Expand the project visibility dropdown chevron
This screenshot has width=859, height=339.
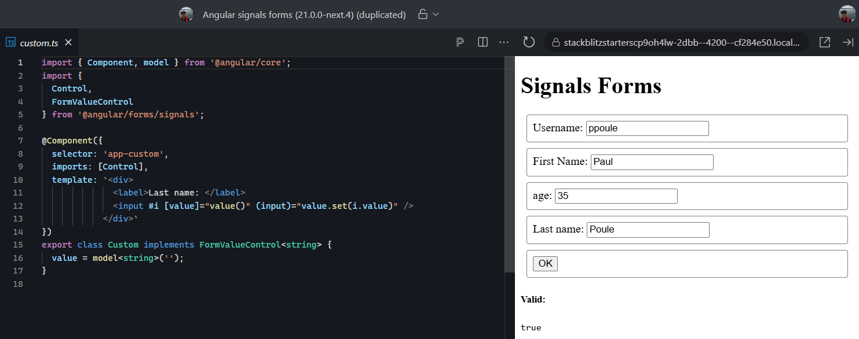pyautogui.click(x=436, y=14)
